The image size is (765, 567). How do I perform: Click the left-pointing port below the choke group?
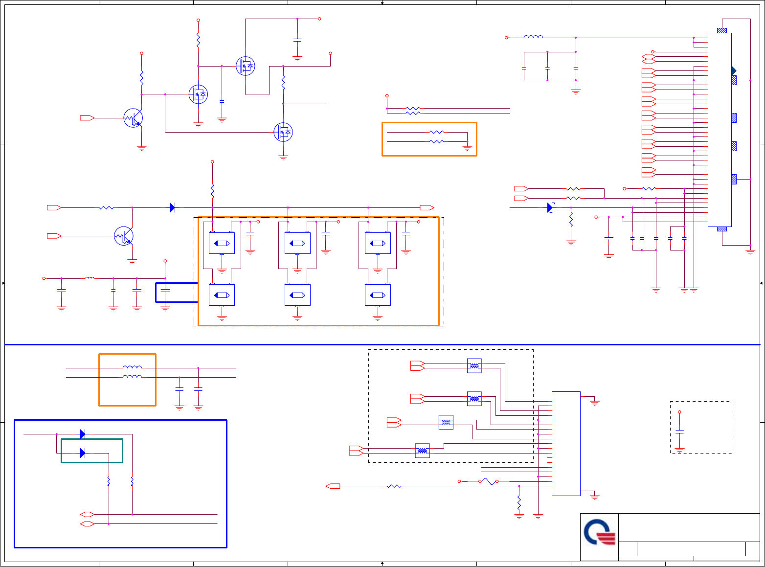point(333,486)
